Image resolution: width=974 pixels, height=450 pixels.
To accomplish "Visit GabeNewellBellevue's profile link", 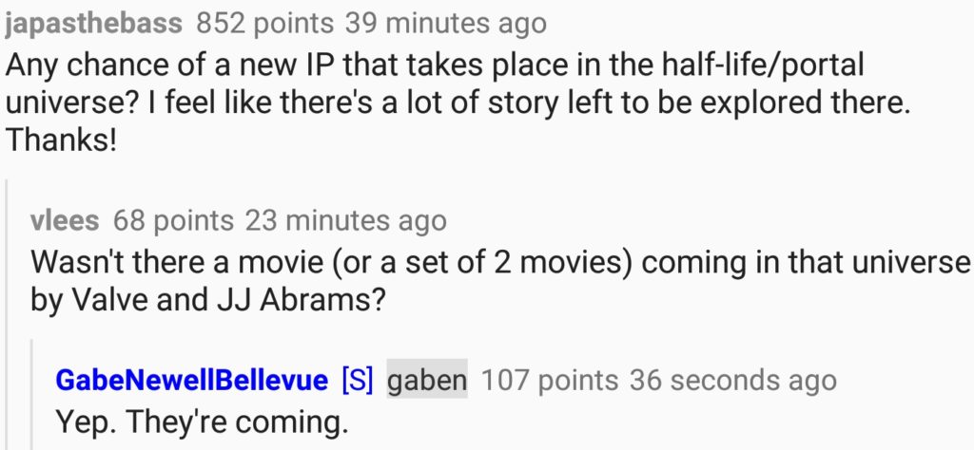I will coord(191,381).
